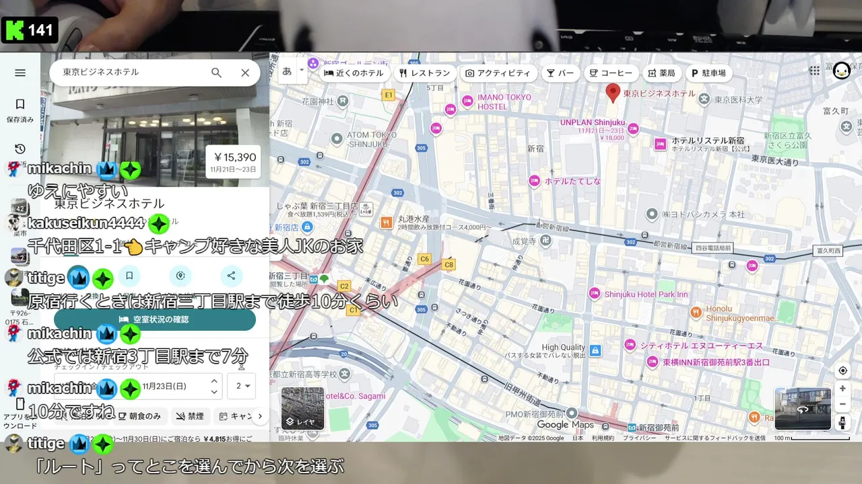Click the red pin for 東京ビジネスホテル

613,93
